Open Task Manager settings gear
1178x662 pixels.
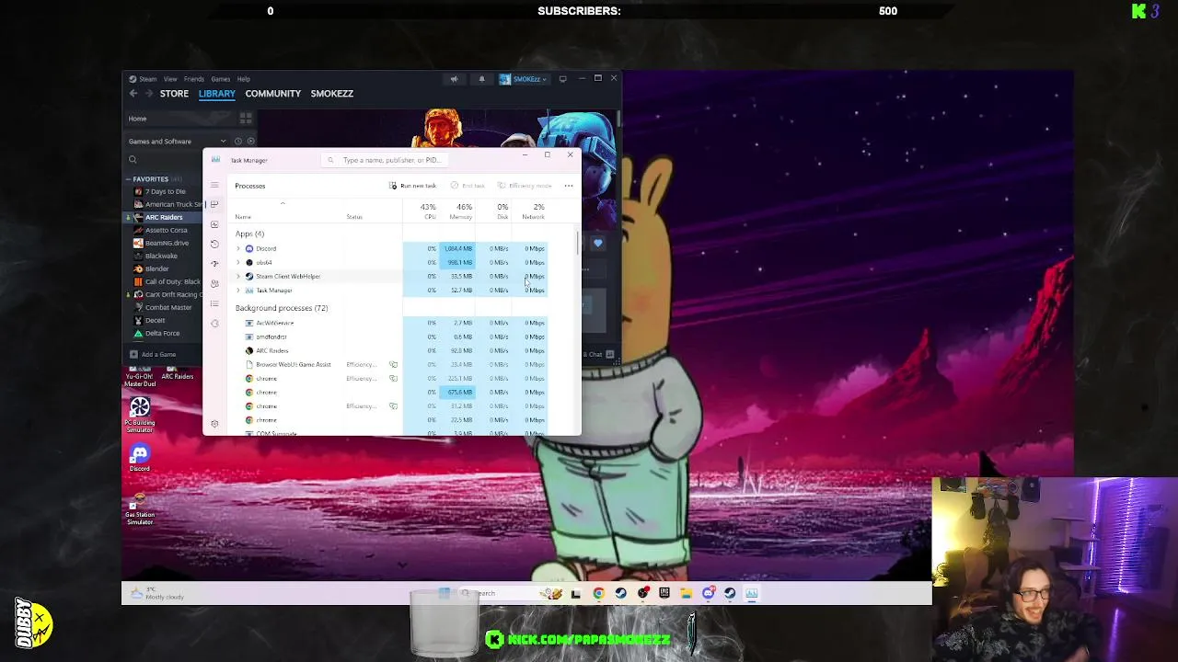[214, 424]
